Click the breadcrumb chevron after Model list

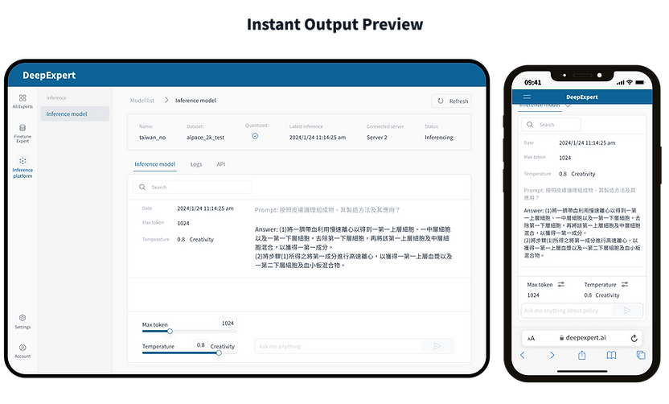pyautogui.click(x=166, y=101)
